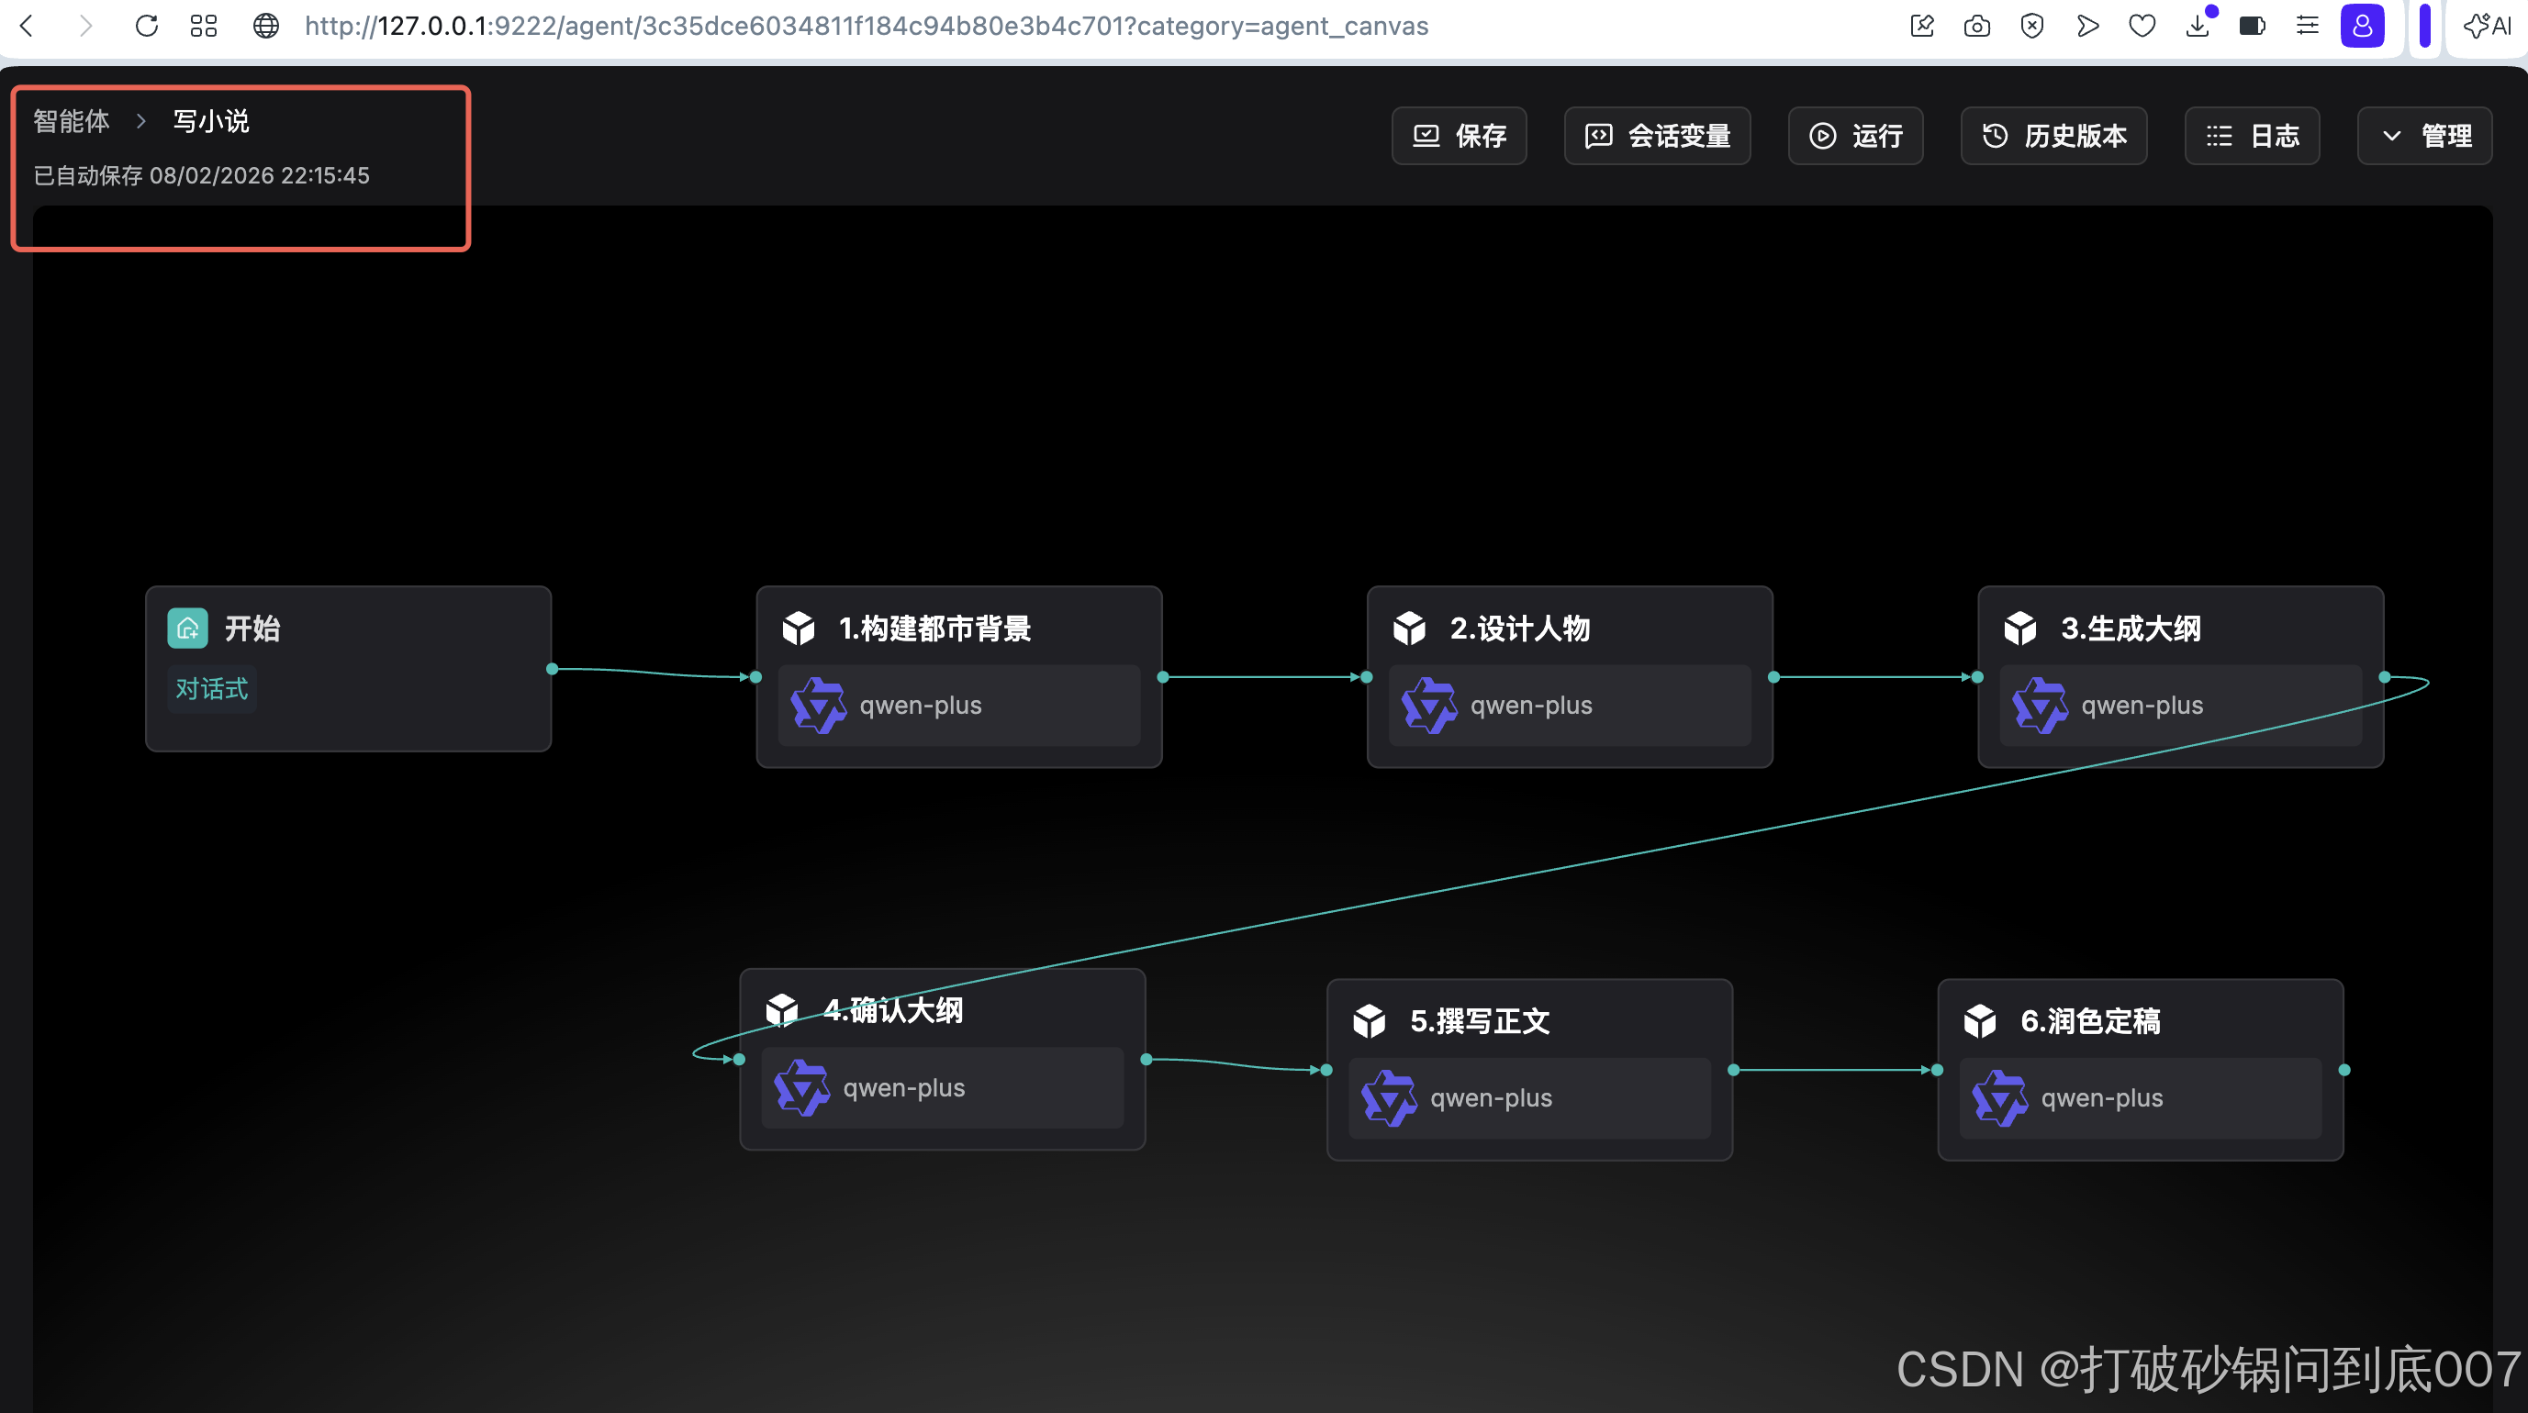Open the browser downloads icon

point(2198,26)
